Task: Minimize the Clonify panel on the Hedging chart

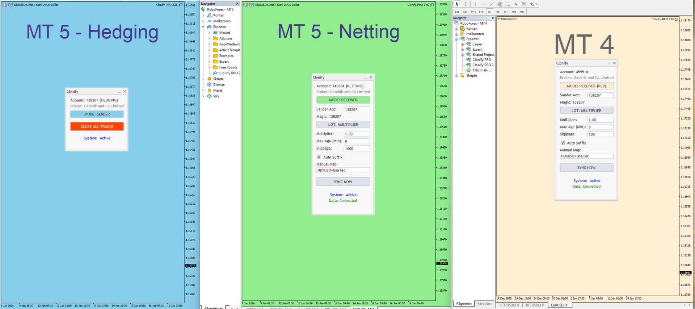Action: [119, 92]
